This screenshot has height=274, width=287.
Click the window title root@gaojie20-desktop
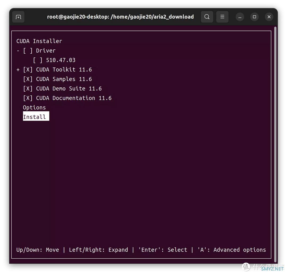120,17
